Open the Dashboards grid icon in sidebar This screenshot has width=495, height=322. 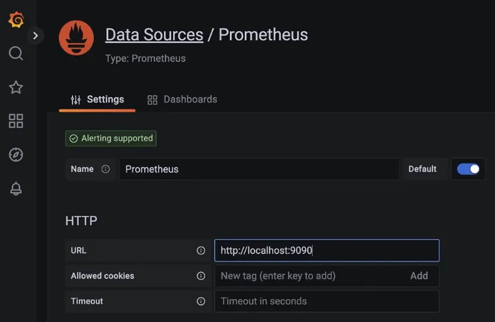point(16,121)
